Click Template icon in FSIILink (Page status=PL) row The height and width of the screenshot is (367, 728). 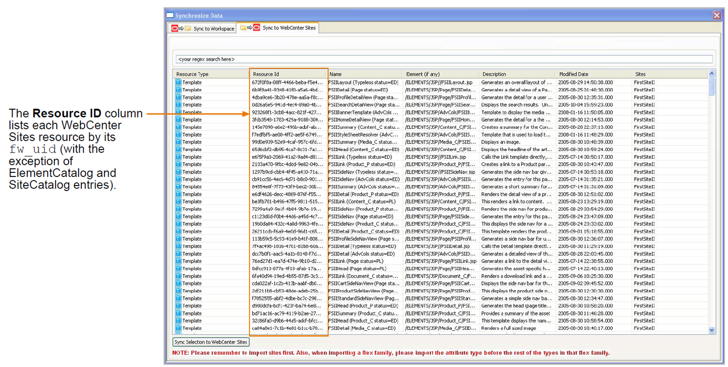click(178, 261)
